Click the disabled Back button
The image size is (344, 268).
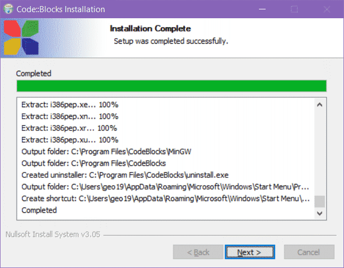click(x=198, y=252)
